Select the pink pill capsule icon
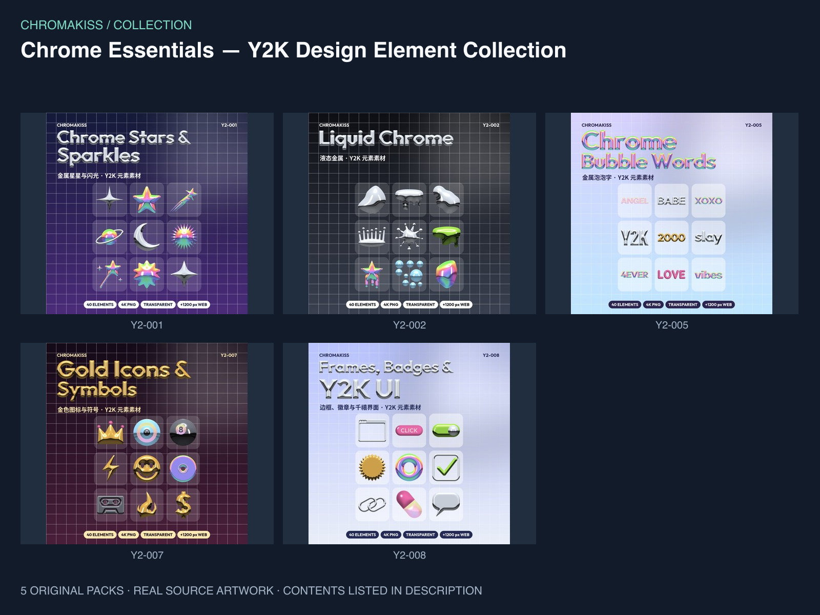Image resolution: width=820 pixels, height=615 pixels. coord(409,504)
